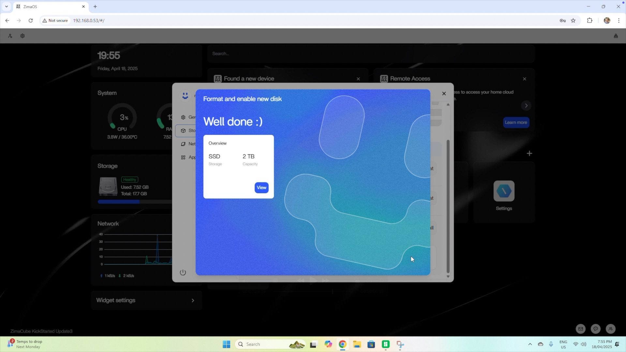
Task: Click the View button in Overview card
Action: click(x=261, y=187)
